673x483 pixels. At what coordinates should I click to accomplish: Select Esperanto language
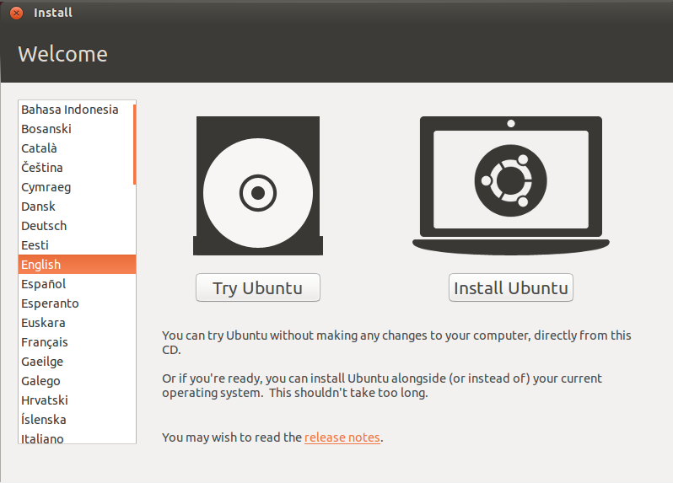pos(77,303)
